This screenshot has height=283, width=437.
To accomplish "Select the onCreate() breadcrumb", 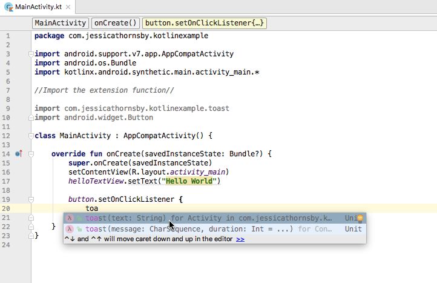I will pos(116,23).
